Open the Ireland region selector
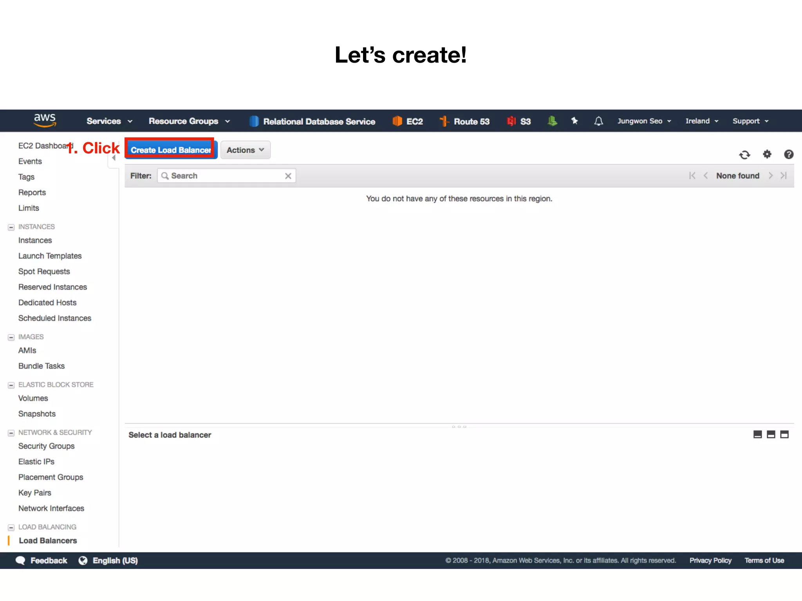802x601 pixels. [702, 121]
